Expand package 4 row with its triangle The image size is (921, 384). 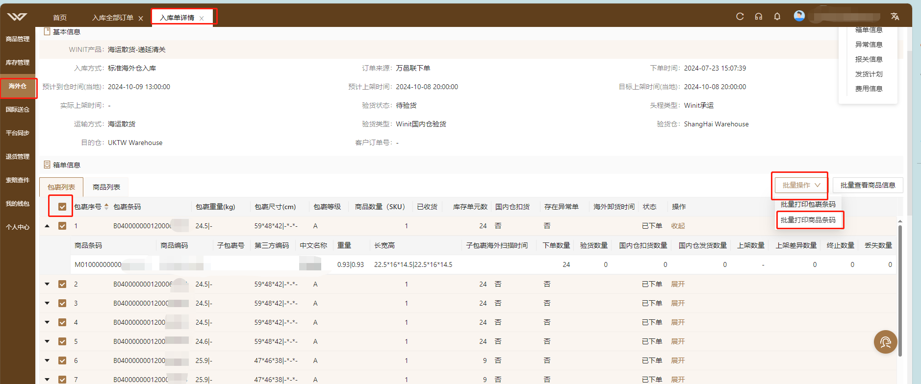coord(47,322)
